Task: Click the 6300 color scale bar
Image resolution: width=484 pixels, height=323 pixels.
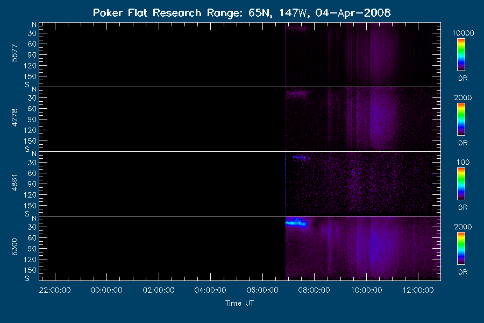Action: tap(461, 248)
